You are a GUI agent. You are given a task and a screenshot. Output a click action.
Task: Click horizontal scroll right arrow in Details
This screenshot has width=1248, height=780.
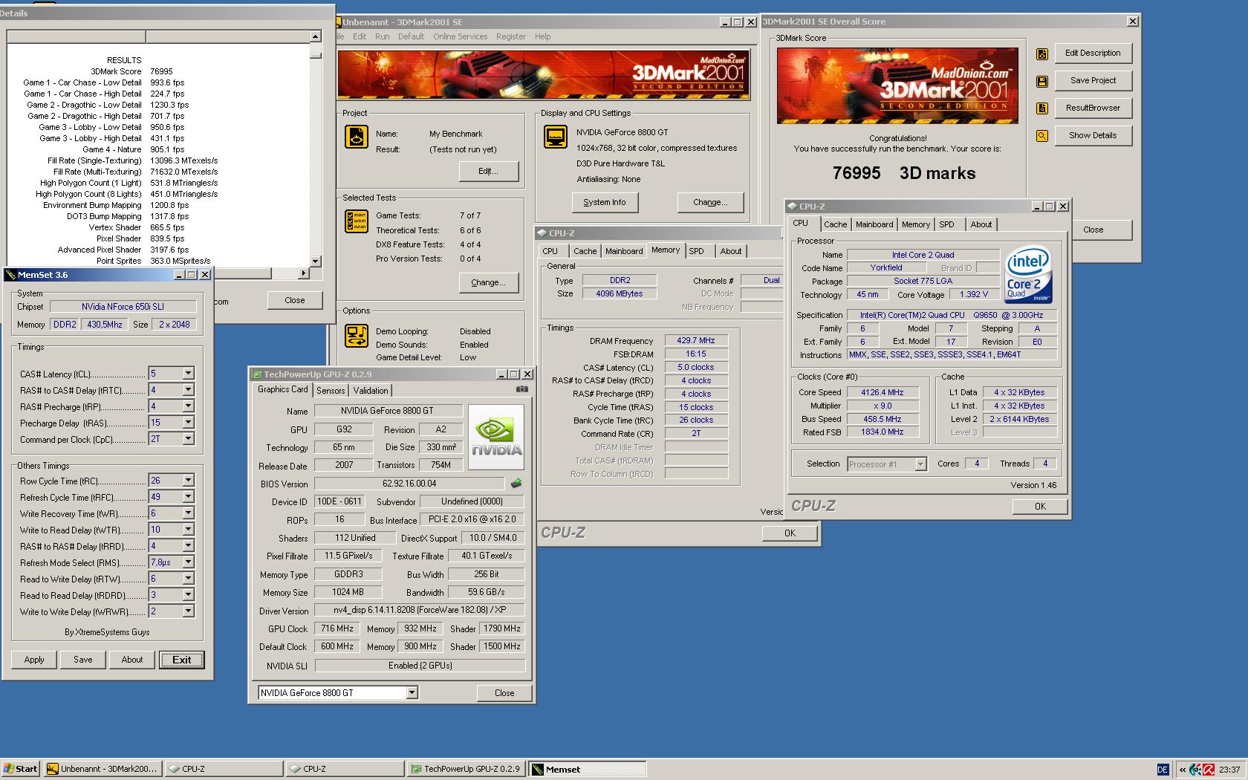(303, 273)
